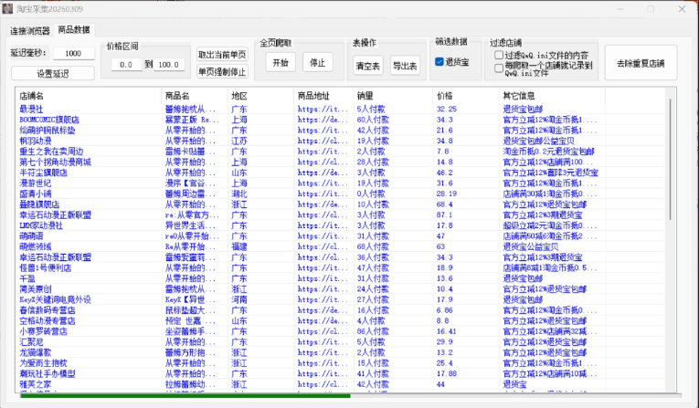The image size is (699, 408).
Task: Check the 每爬取一个店铺就记录 checkbox
Action: [x=498, y=67]
